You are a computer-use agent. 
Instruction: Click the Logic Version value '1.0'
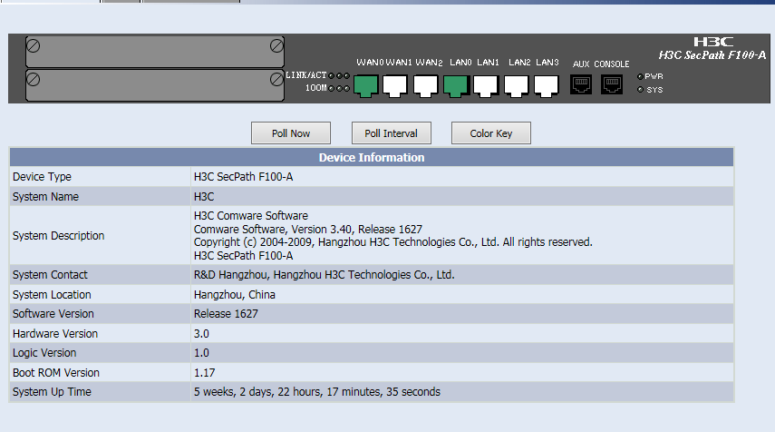pos(201,353)
